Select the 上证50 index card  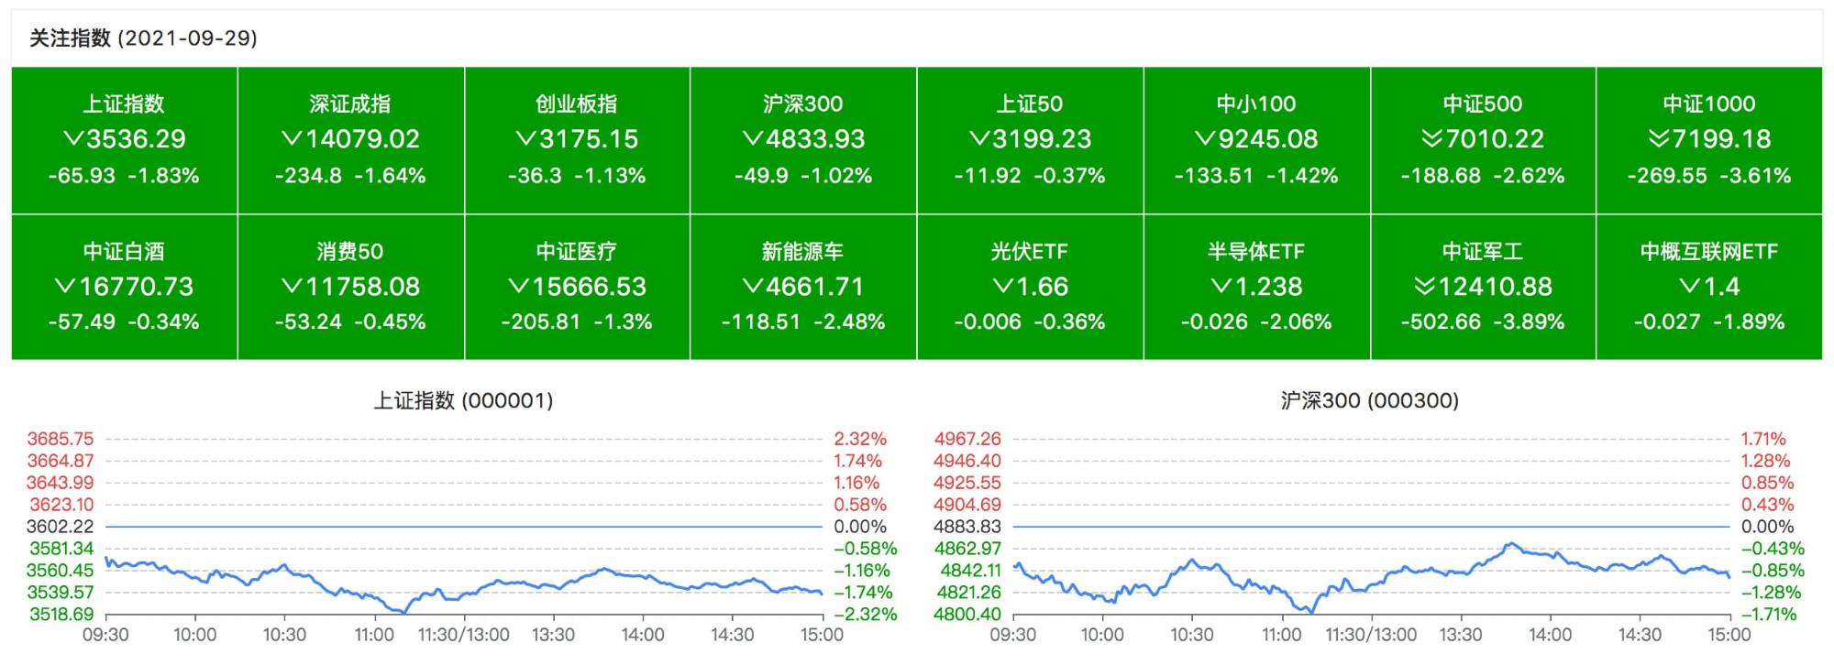coord(1030,140)
